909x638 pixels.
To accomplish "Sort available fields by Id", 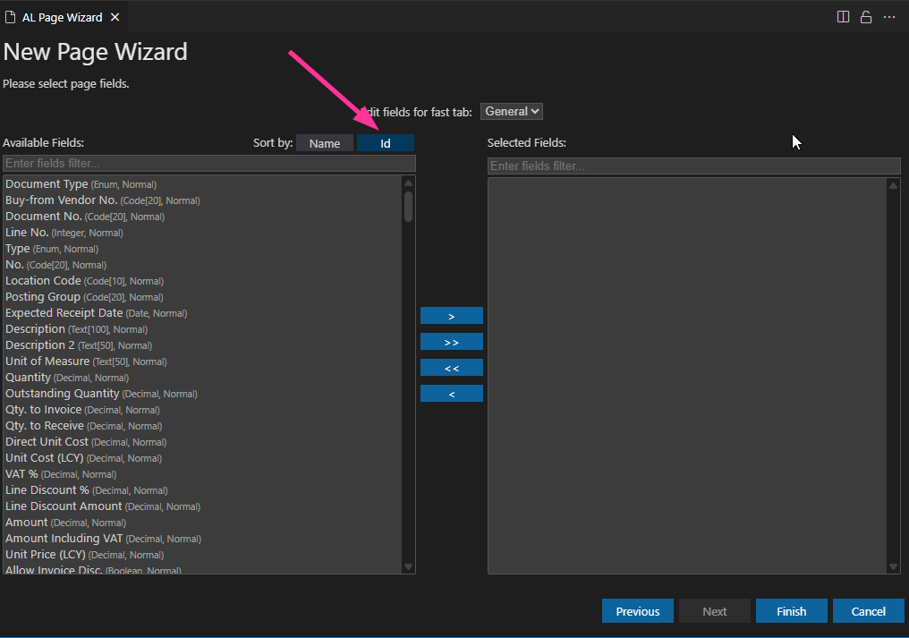I will click(385, 143).
